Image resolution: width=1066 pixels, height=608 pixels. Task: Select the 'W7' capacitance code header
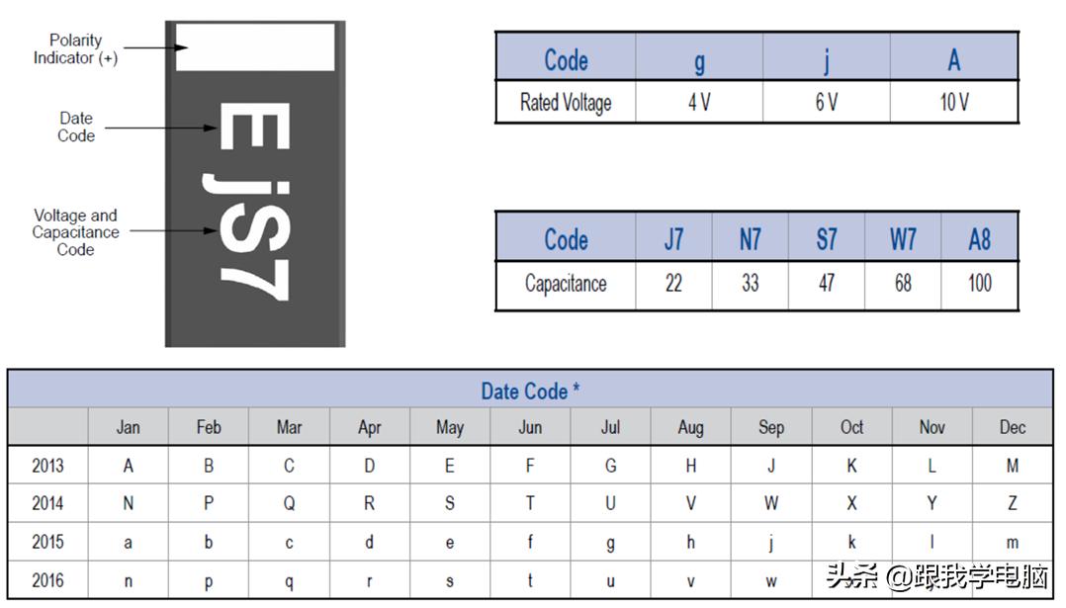tap(903, 239)
